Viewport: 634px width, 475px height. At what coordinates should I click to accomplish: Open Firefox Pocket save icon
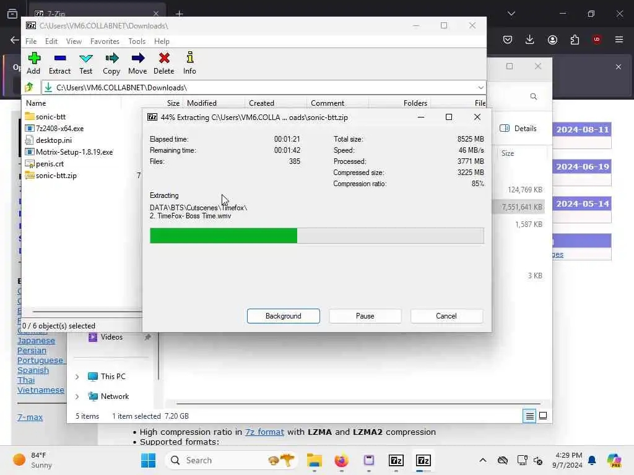coord(508,40)
